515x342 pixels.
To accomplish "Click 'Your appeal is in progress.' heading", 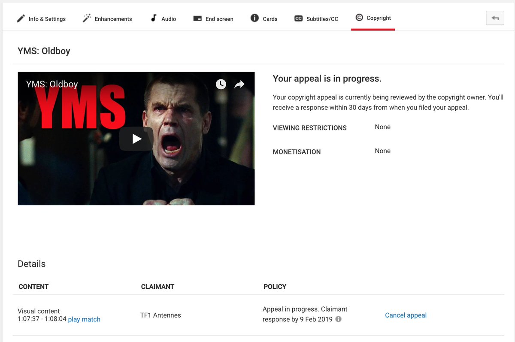I will tap(327, 79).
